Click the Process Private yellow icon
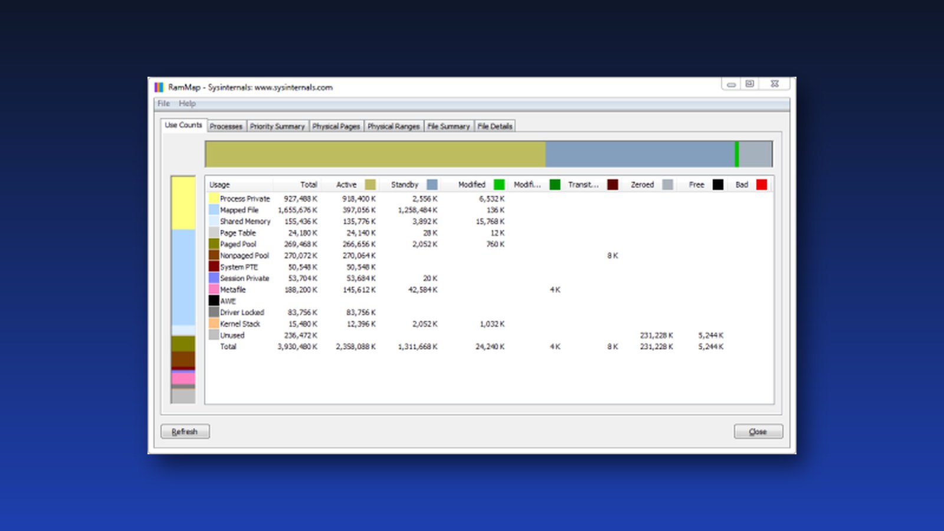The height and width of the screenshot is (531, 944). [214, 199]
